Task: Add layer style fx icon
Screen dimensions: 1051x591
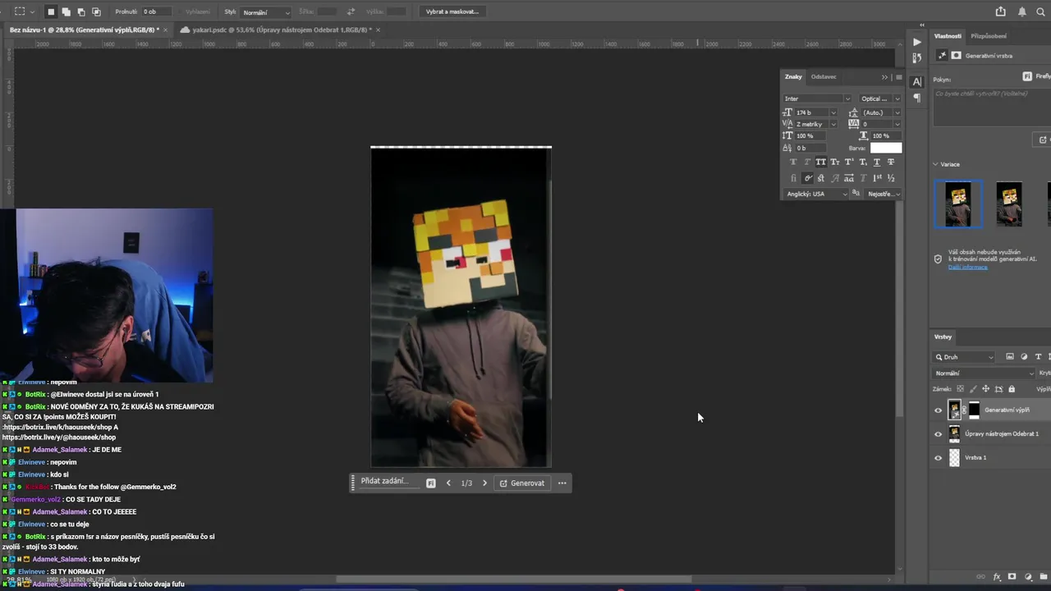Action: (998, 577)
